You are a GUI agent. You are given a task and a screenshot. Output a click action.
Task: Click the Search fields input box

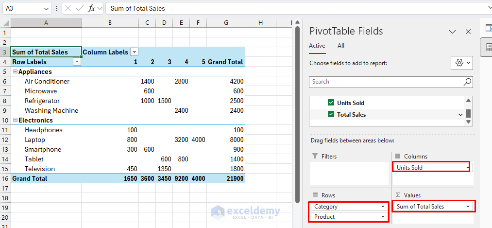pyautogui.click(x=390, y=82)
